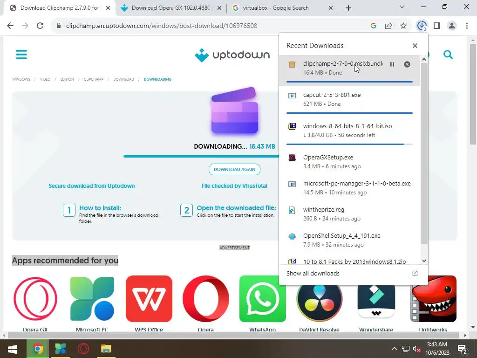This screenshot has height=358, width=477.
Task: Switch to the Download Opera GX tab
Action: (170, 8)
